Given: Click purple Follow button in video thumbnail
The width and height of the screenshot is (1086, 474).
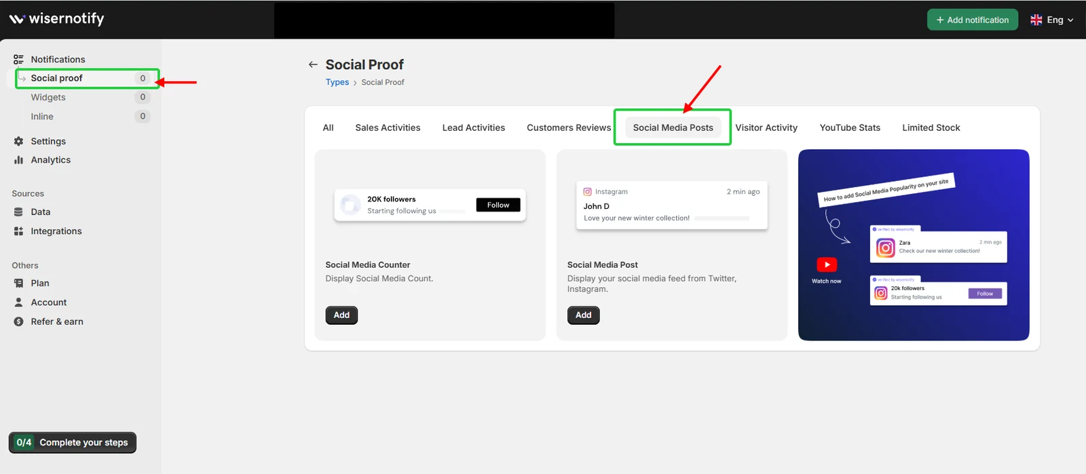Looking at the screenshot, I should click(x=985, y=294).
